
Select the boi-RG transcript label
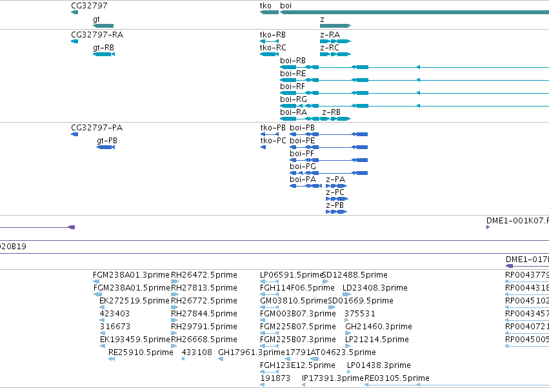[x=294, y=99]
